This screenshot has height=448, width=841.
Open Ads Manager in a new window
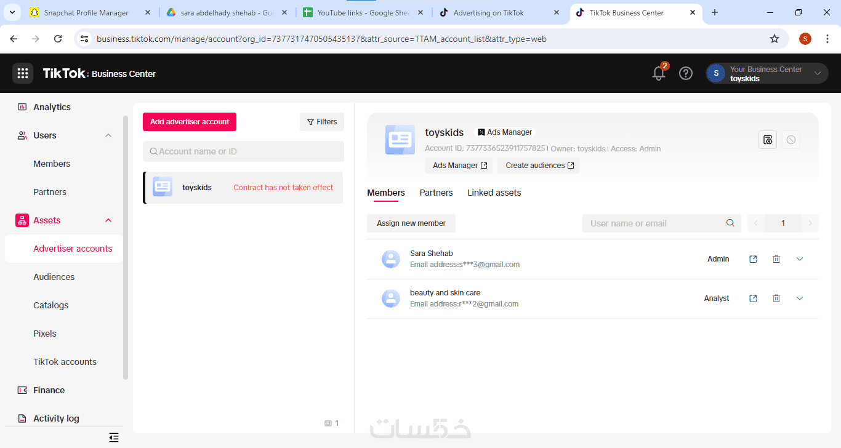click(459, 166)
